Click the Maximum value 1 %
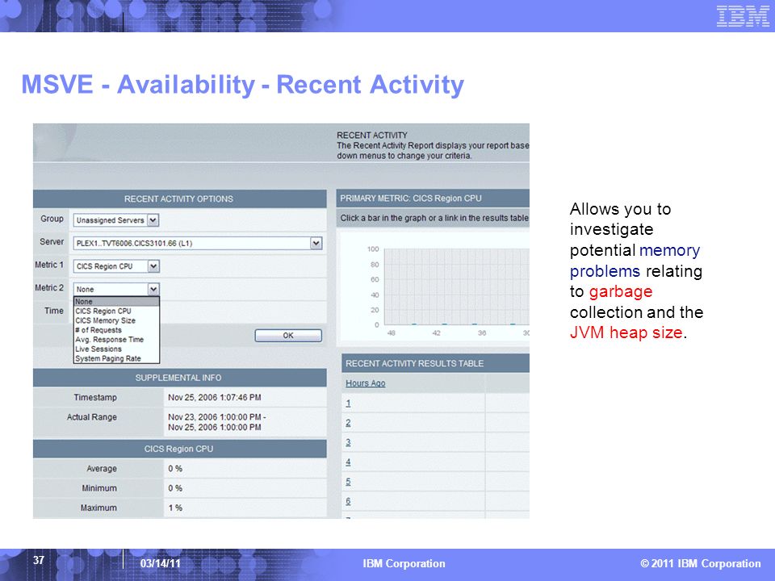 pos(175,508)
